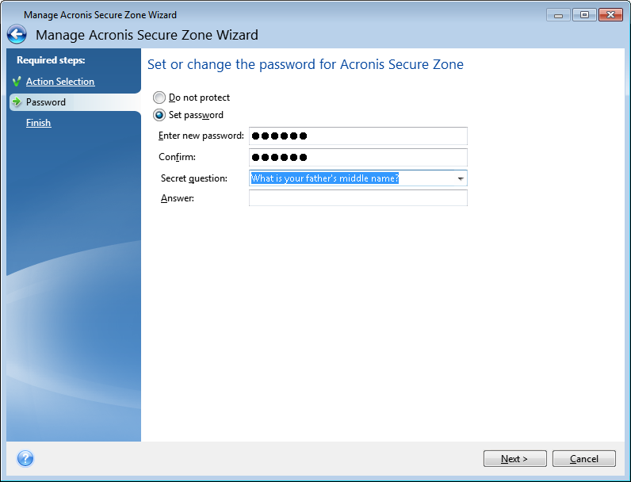Click the window title bar text
Screen dimensions: 631x482
point(100,14)
